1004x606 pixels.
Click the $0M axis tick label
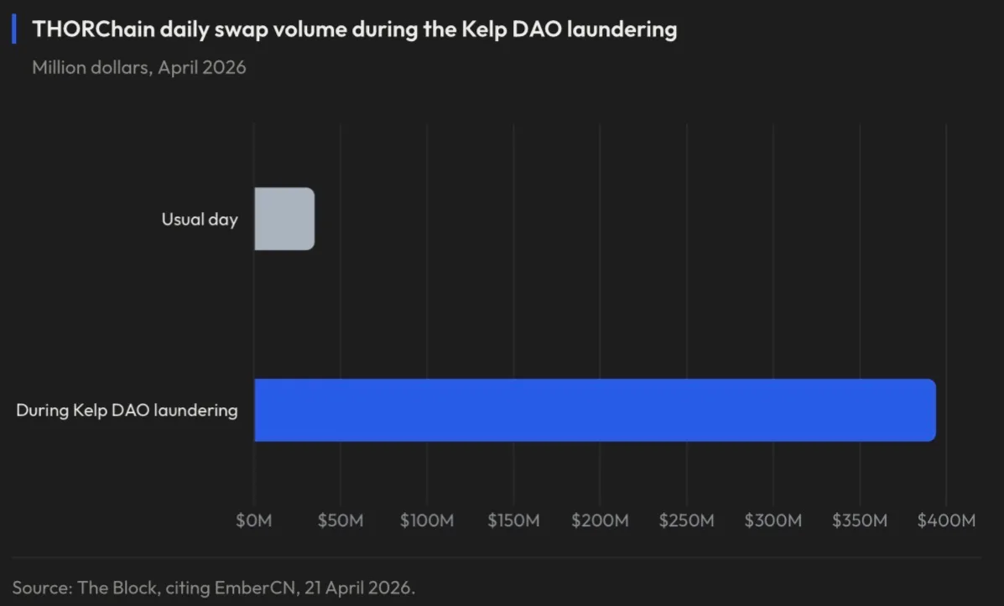click(x=253, y=521)
